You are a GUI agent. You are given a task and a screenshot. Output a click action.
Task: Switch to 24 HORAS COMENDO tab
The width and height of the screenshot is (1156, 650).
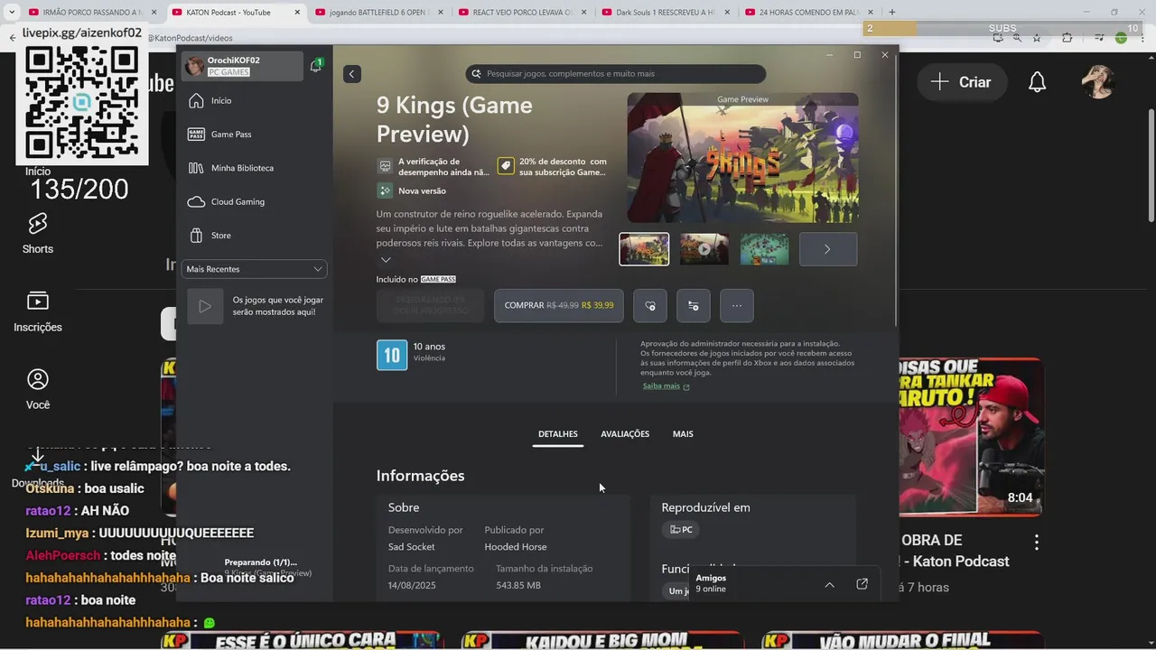pyautogui.click(x=808, y=13)
